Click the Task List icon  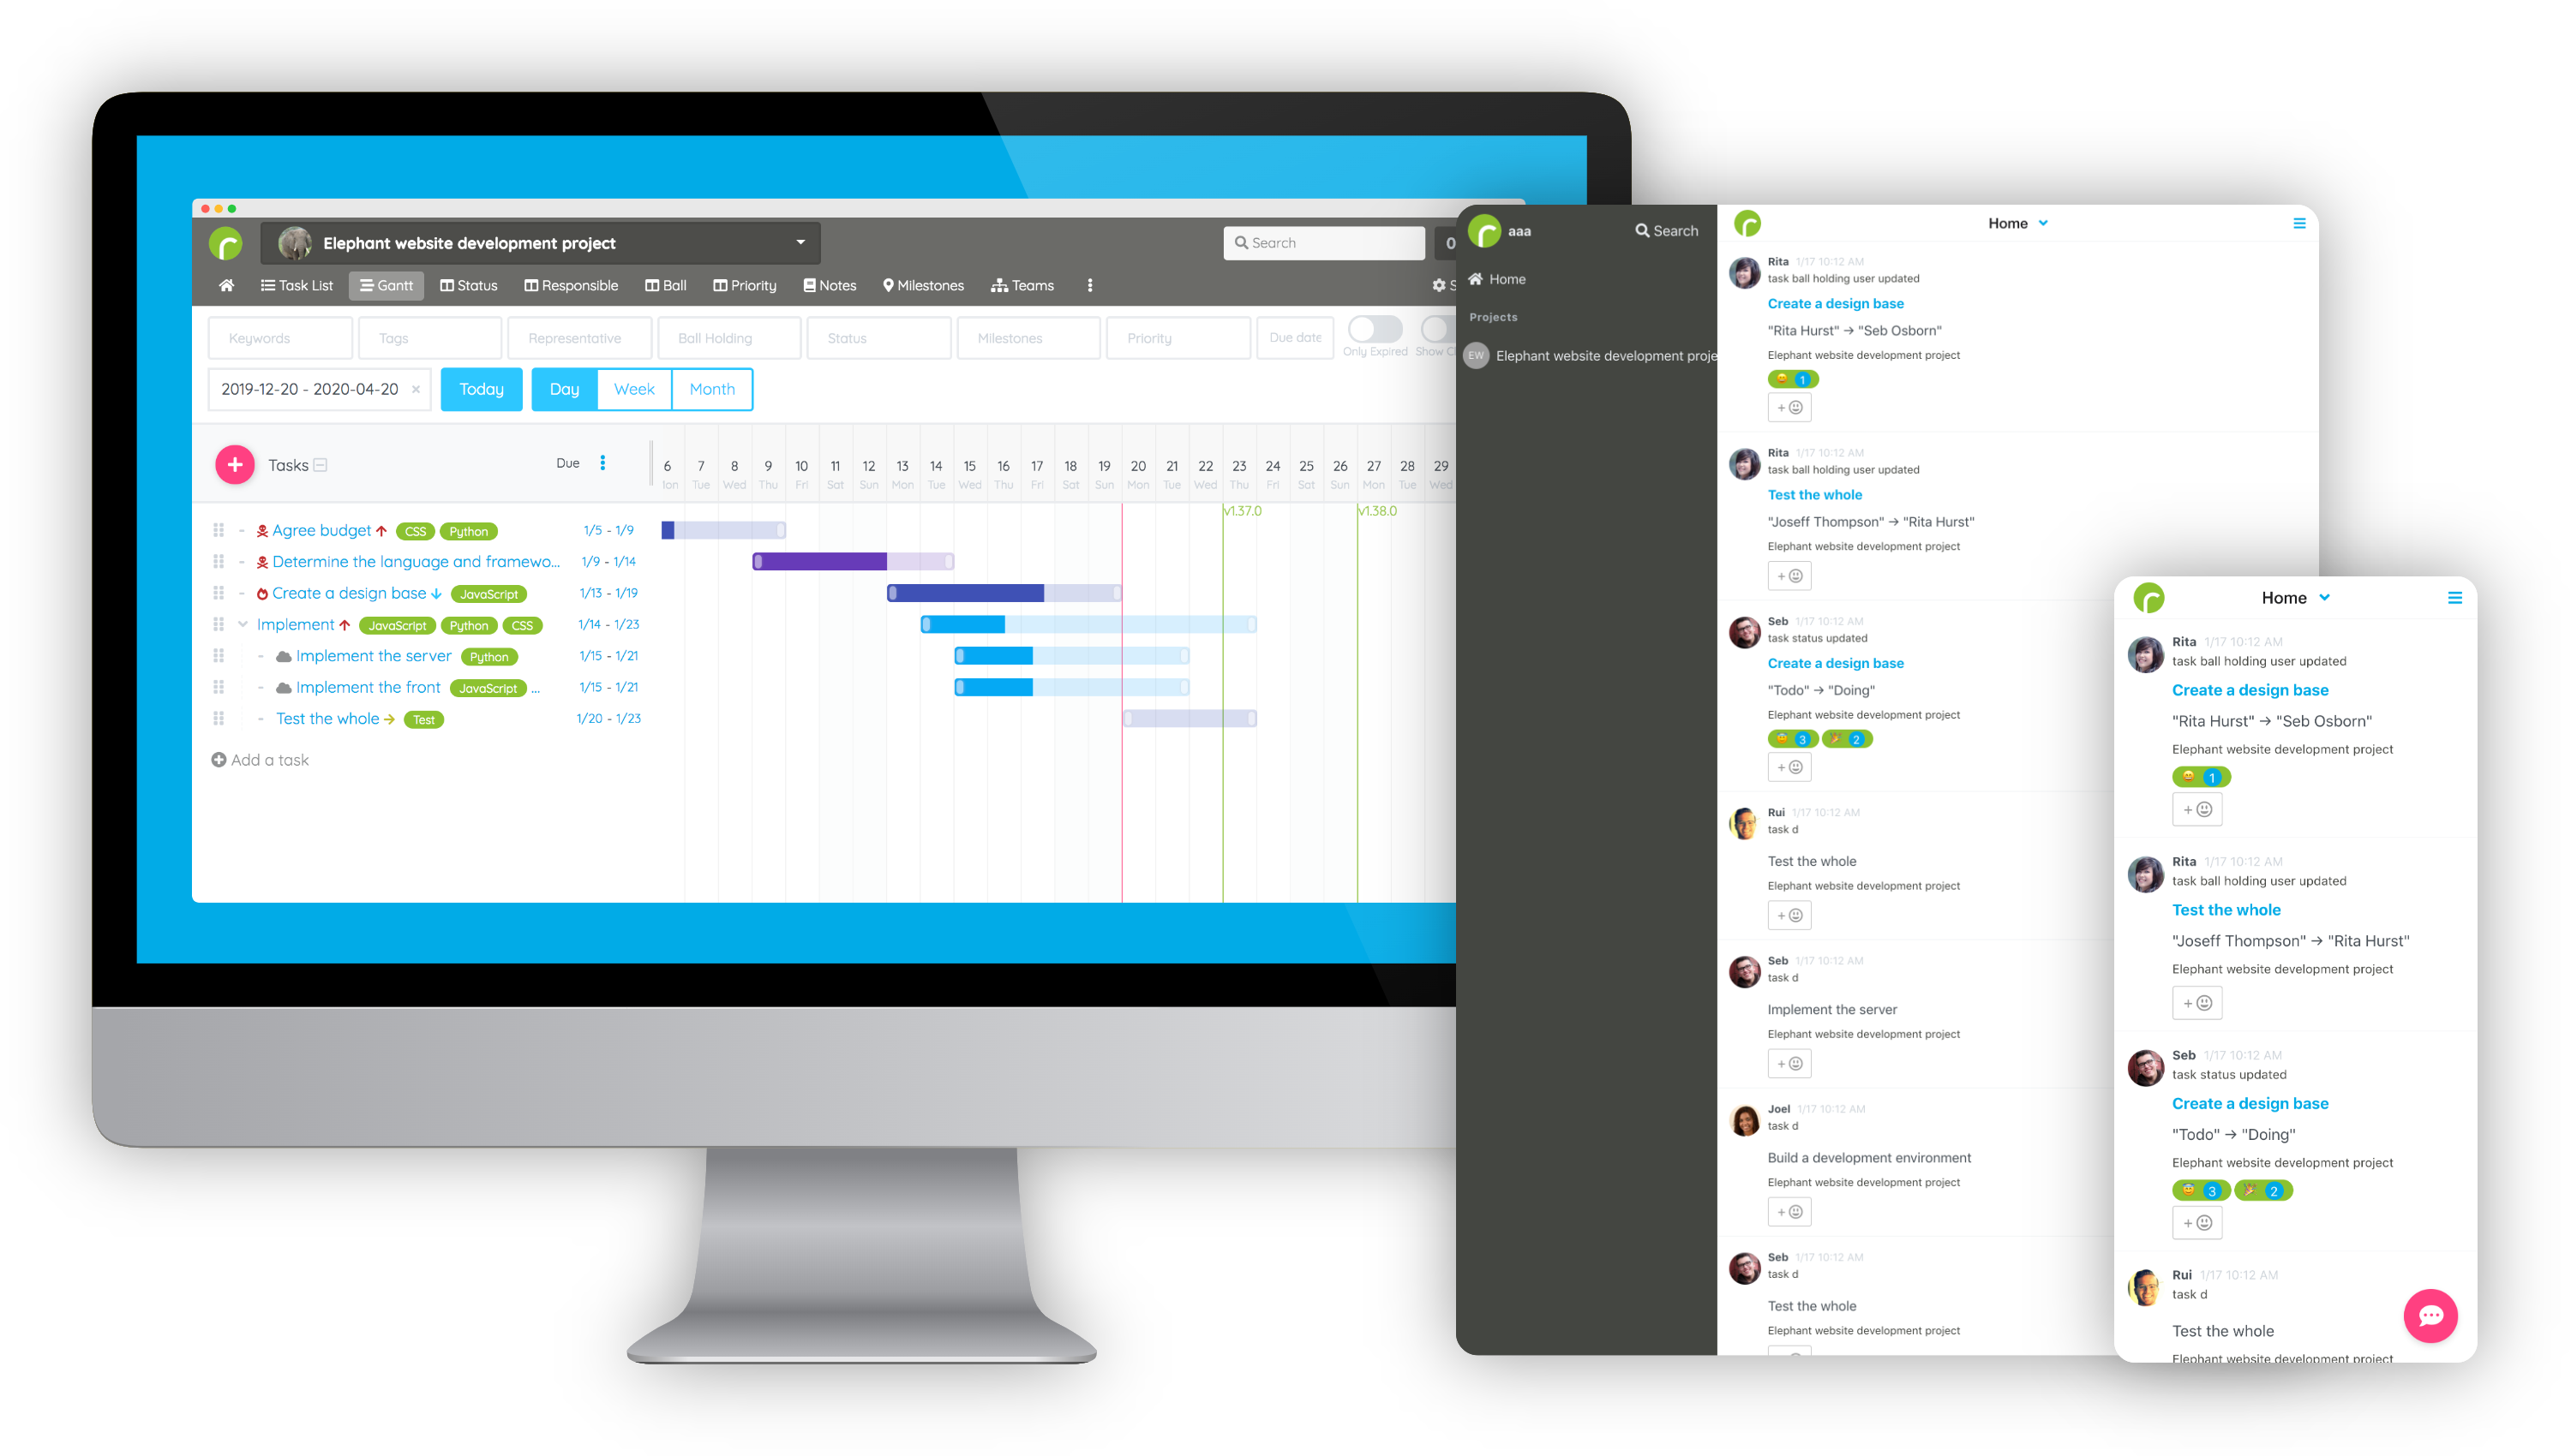point(288,286)
